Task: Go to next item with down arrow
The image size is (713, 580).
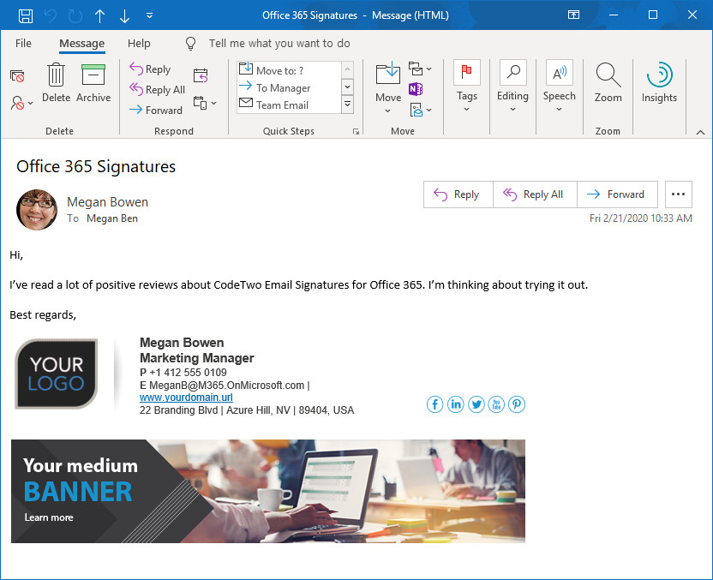Action: (x=124, y=16)
